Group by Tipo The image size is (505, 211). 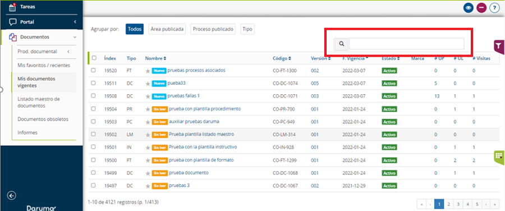point(247,29)
